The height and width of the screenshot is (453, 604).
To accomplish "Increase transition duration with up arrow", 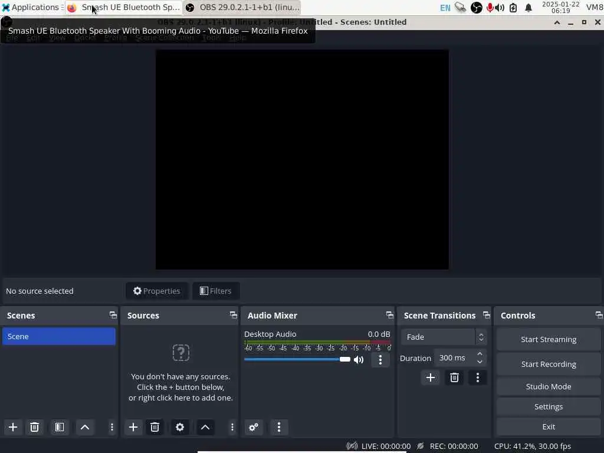I will click(x=480, y=354).
